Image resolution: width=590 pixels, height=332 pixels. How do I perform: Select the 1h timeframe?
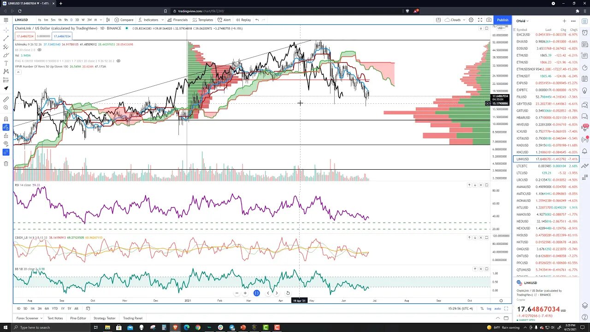pos(60,20)
